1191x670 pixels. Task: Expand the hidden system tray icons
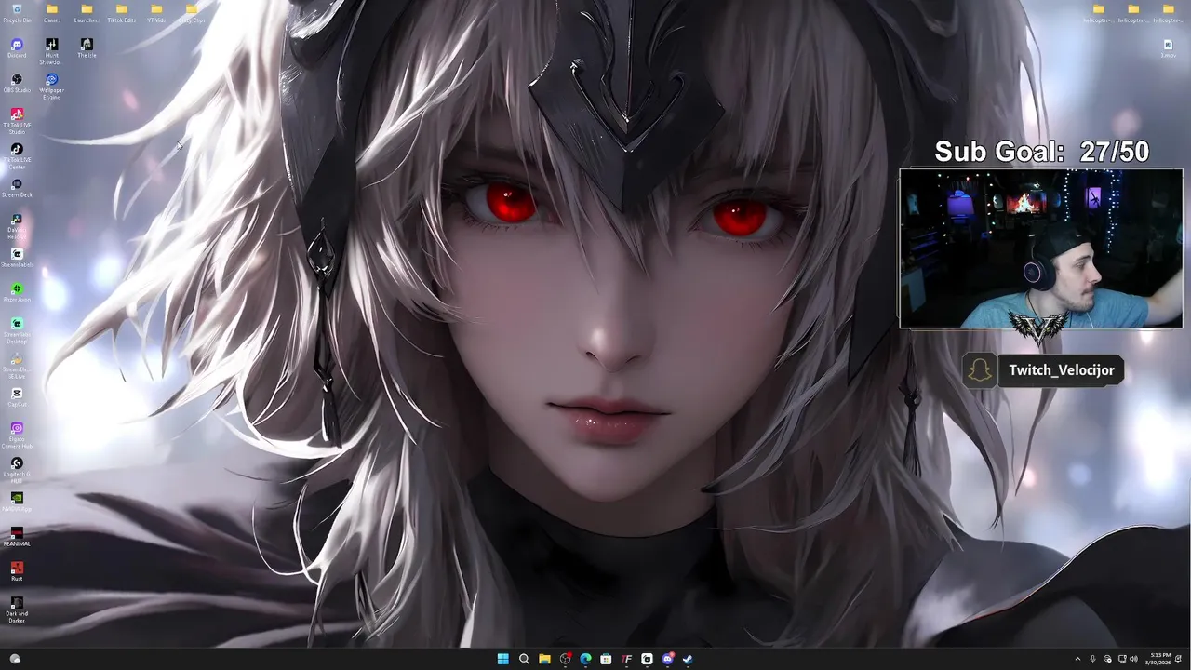[x=1078, y=659]
